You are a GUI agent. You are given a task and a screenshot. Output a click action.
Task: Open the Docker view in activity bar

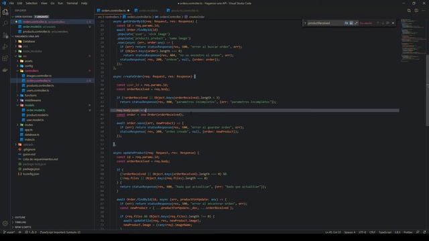(x=5, y=70)
